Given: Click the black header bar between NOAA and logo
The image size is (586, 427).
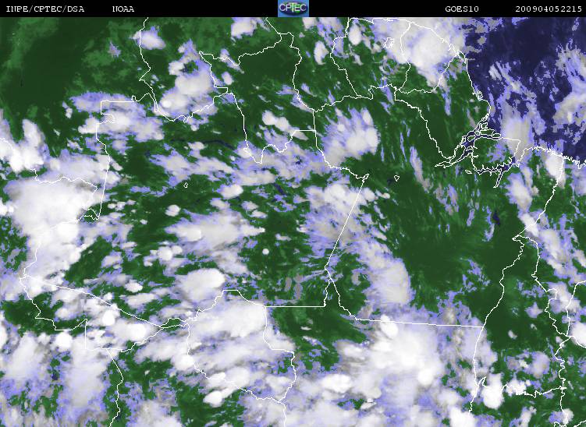Looking at the screenshot, I should point(203,9).
